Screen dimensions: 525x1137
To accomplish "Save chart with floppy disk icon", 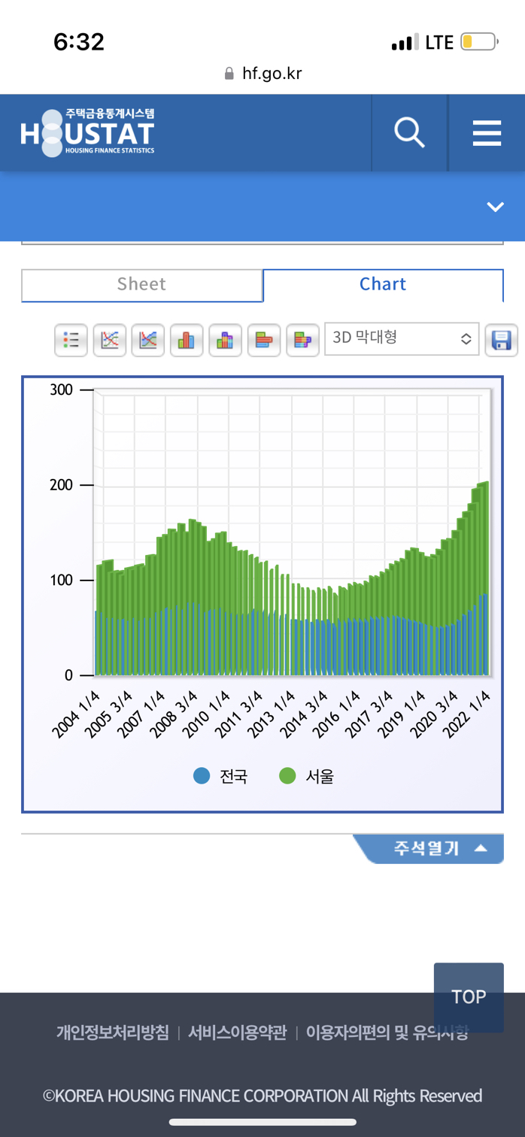I will pos(501,340).
